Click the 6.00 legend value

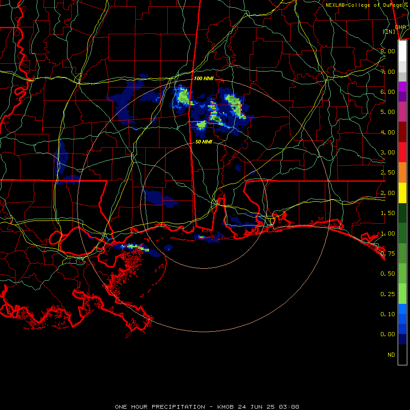point(388,92)
